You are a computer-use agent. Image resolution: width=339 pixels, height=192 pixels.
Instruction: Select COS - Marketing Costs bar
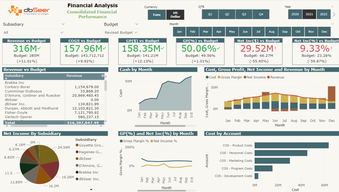(272, 161)
